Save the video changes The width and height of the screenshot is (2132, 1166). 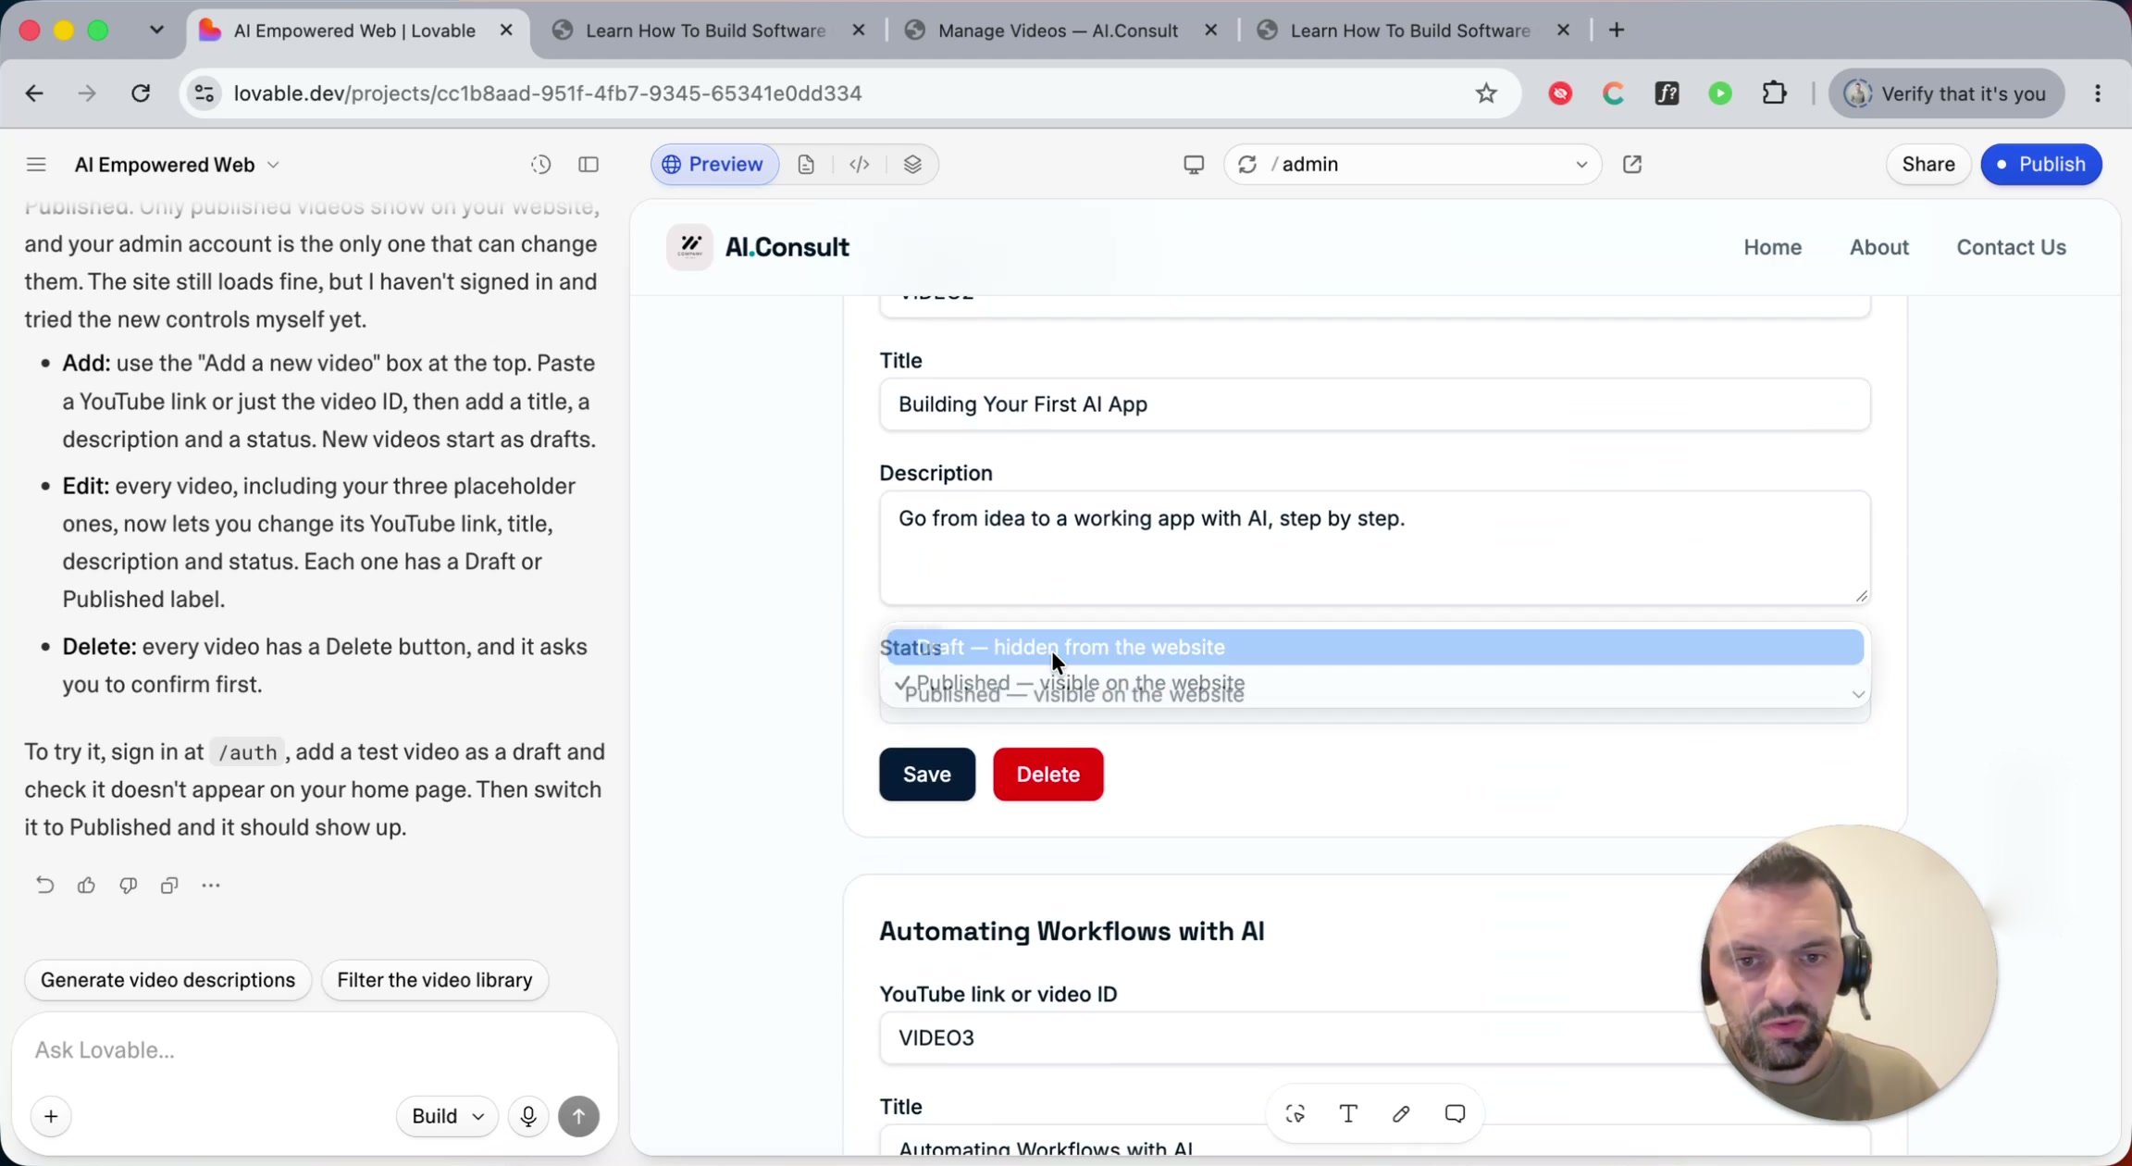pyautogui.click(x=926, y=775)
